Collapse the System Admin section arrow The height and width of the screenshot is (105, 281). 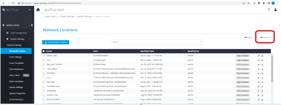click(x=32, y=25)
